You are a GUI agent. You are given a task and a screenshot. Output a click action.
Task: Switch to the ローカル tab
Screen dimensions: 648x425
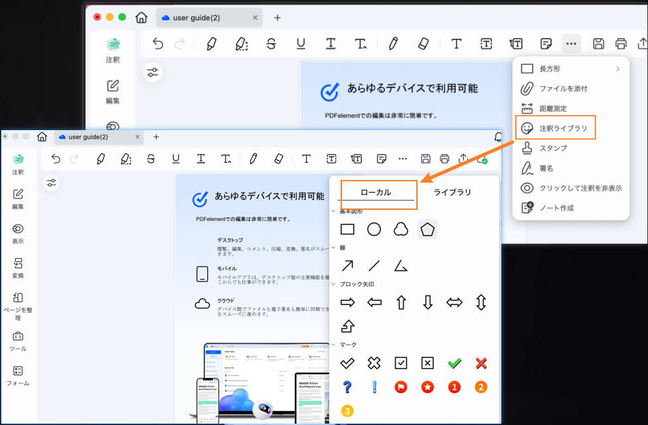376,193
